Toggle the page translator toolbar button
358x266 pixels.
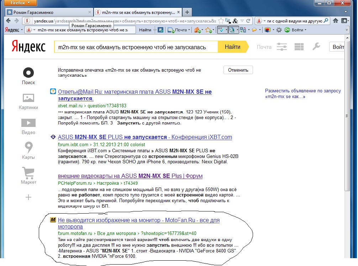pos(232,30)
